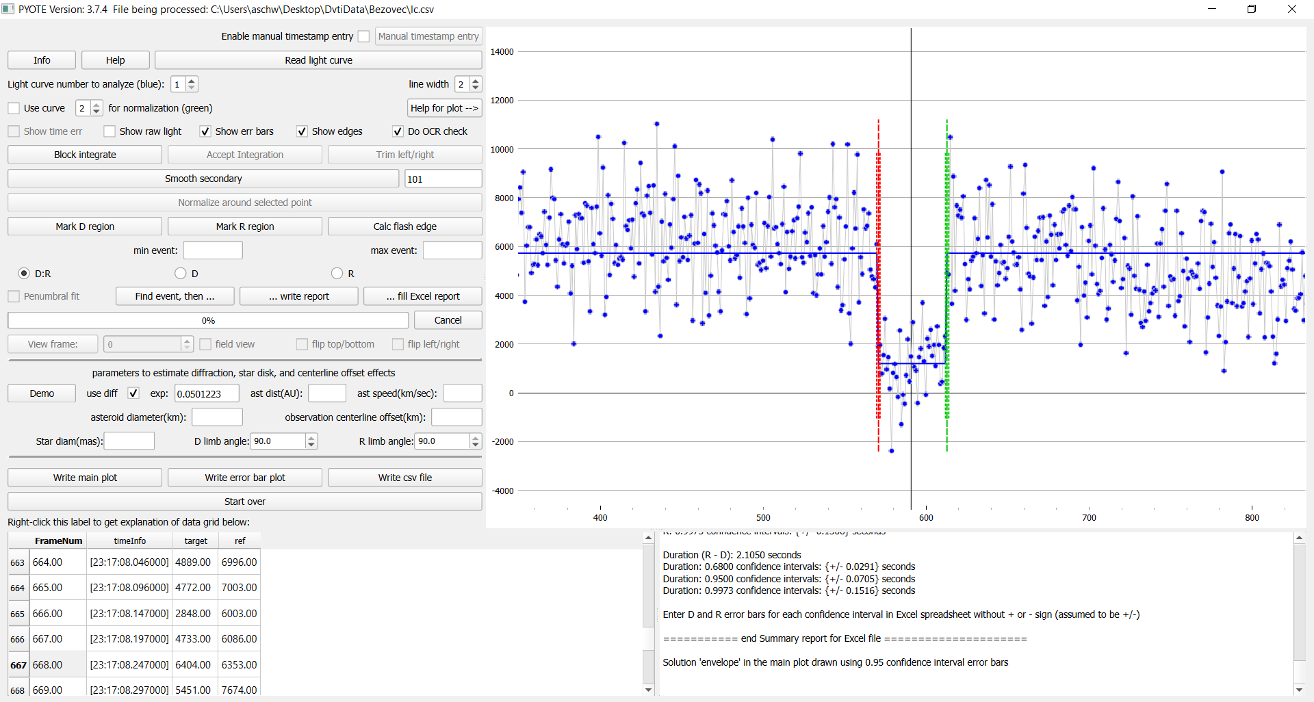Click the write report button
The height and width of the screenshot is (702, 1314).
[298, 296]
